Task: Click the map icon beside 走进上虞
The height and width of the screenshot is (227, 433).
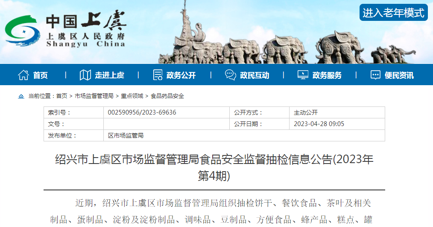Action: coord(85,75)
